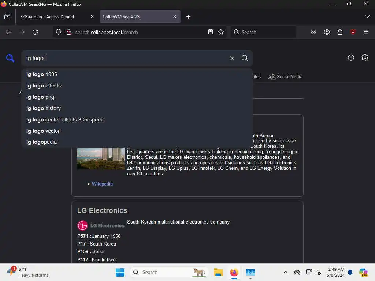Click the muted volume tray icon
375x281 pixels.
318,272
